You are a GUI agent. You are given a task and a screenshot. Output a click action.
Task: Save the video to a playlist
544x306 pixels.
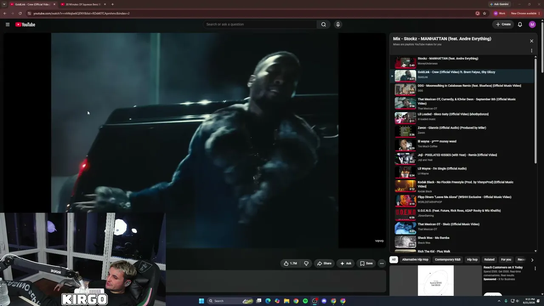pos(366,263)
